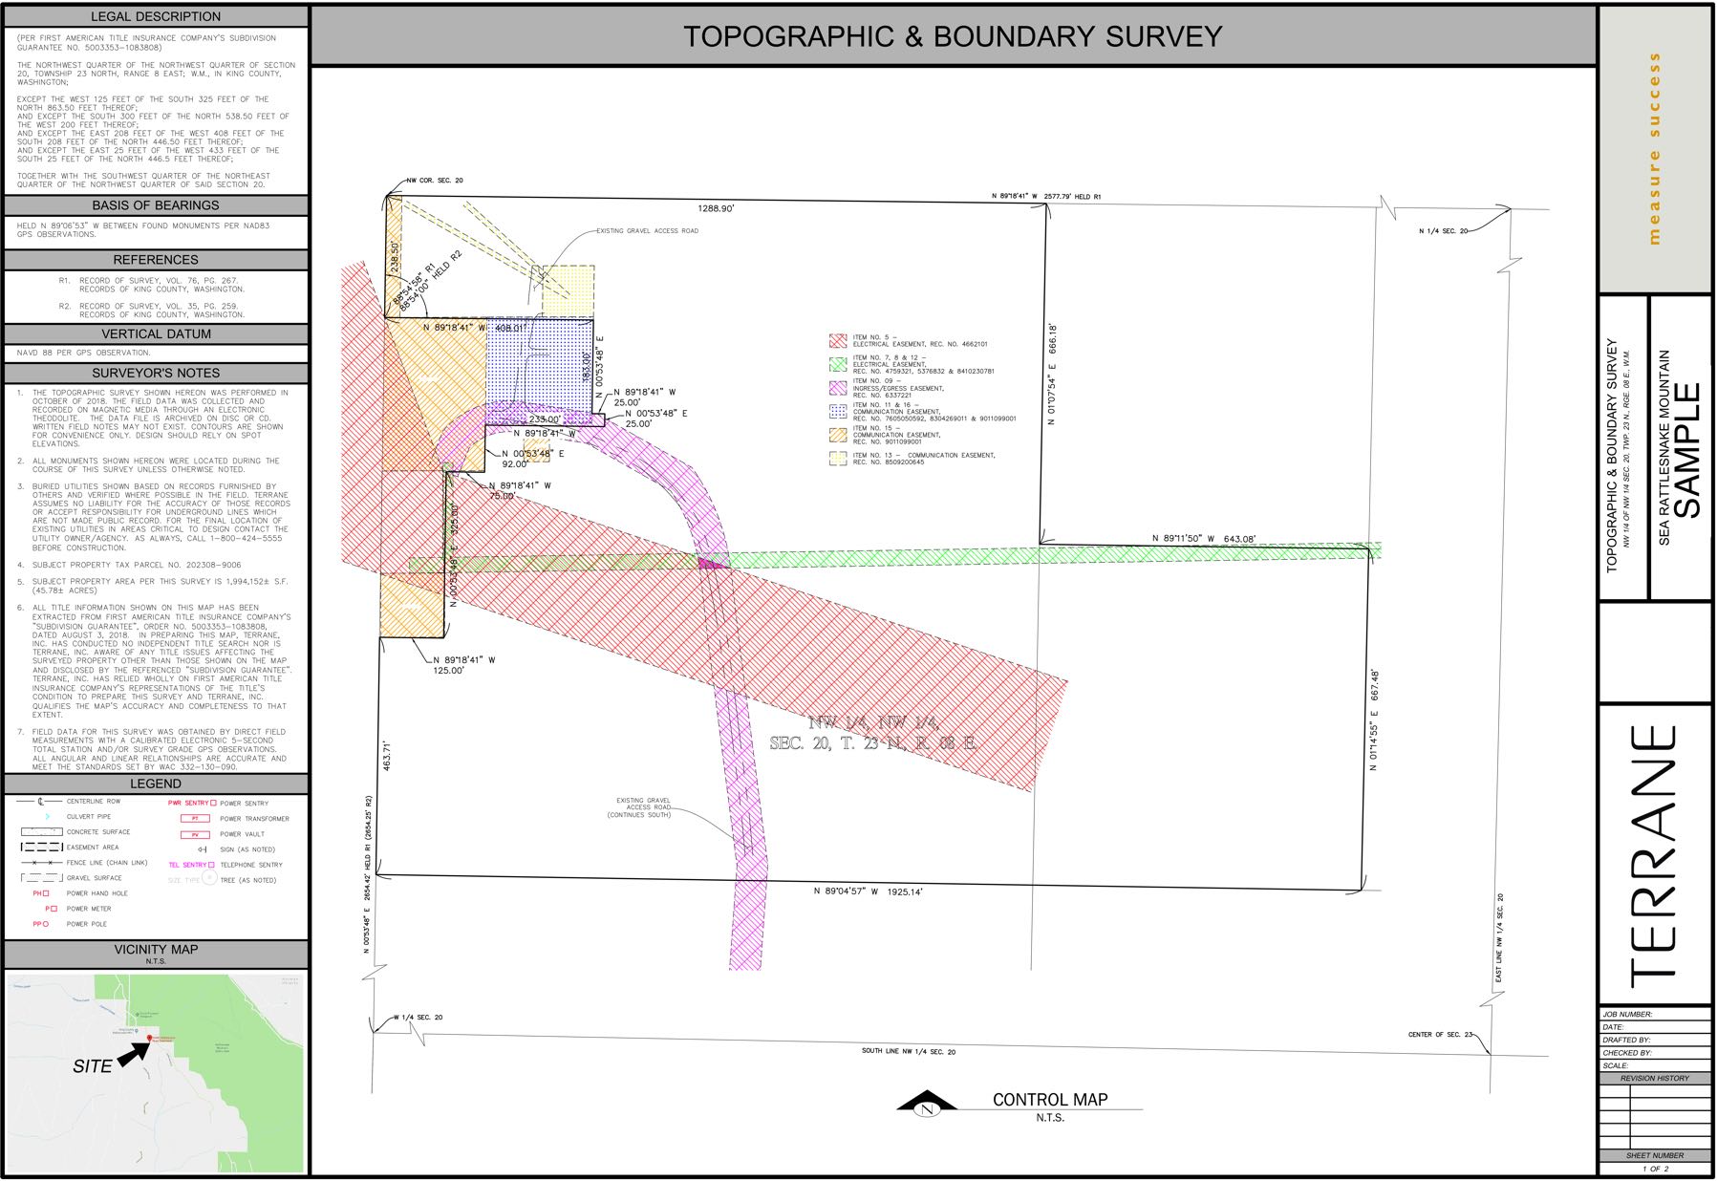Click the culvert pipe legend symbol
1717x1181 pixels.
[47, 817]
